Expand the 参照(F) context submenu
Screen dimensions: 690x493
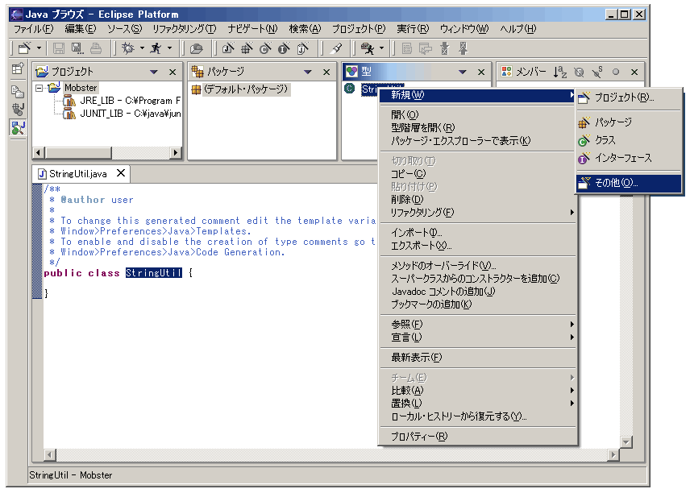[478, 324]
